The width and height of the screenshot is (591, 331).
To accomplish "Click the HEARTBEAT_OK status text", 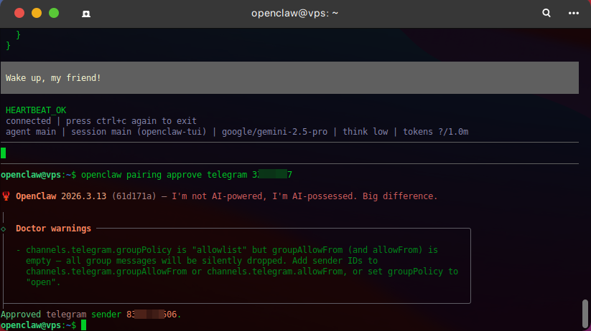I will (x=36, y=110).
